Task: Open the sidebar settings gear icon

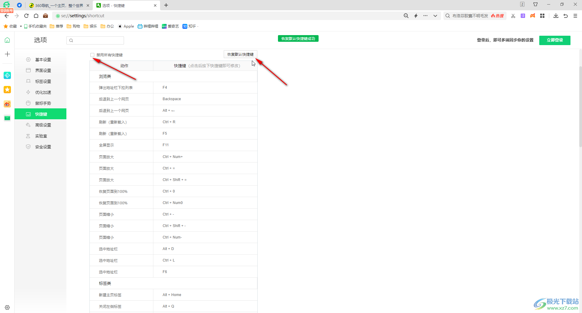Action: tap(7, 308)
